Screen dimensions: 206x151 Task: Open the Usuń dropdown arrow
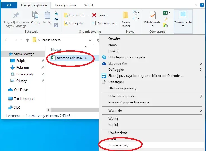pyautogui.click(x=107, y=15)
